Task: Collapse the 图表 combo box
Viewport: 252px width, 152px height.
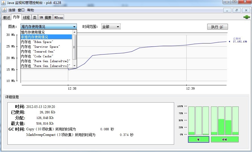Action: (x=49, y=27)
